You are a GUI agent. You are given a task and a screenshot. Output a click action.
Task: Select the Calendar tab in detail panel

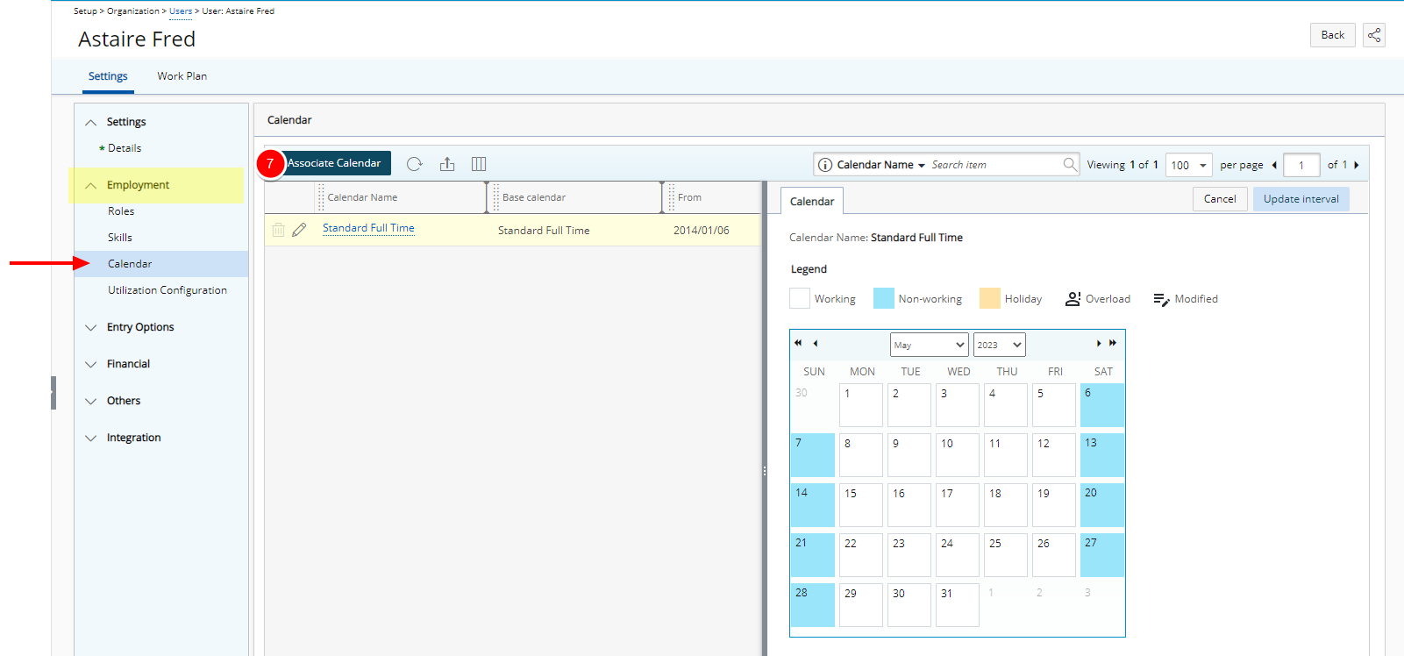click(x=812, y=201)
